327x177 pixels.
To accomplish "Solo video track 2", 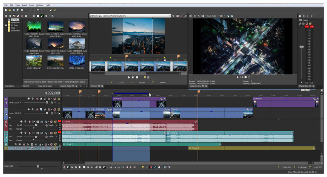I will pos(59,110).
